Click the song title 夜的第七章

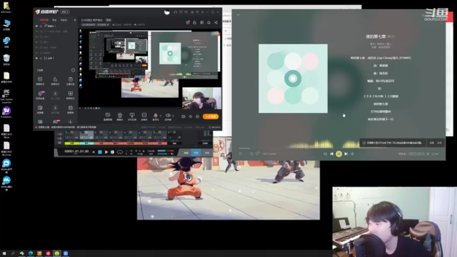coord(376,37)
